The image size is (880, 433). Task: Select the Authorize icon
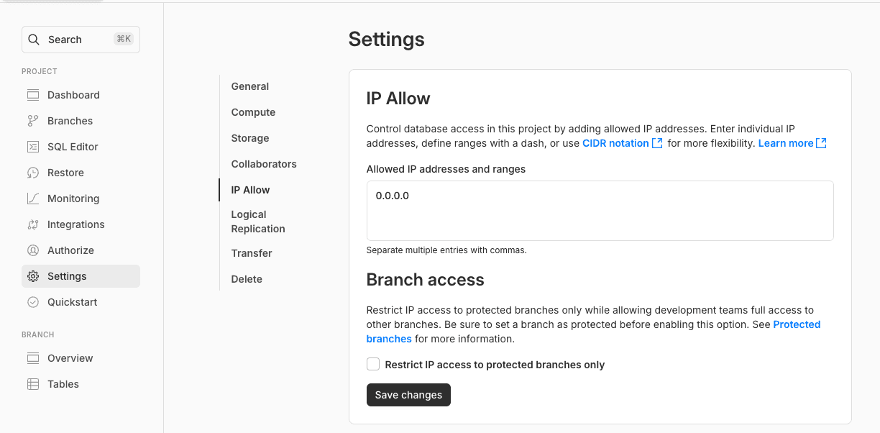tap(33, 250)
